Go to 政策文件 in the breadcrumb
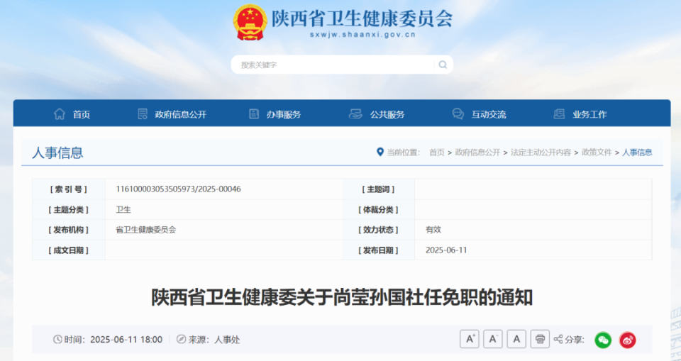This screenshot has height=361, width=681. (x=597, y=152)
